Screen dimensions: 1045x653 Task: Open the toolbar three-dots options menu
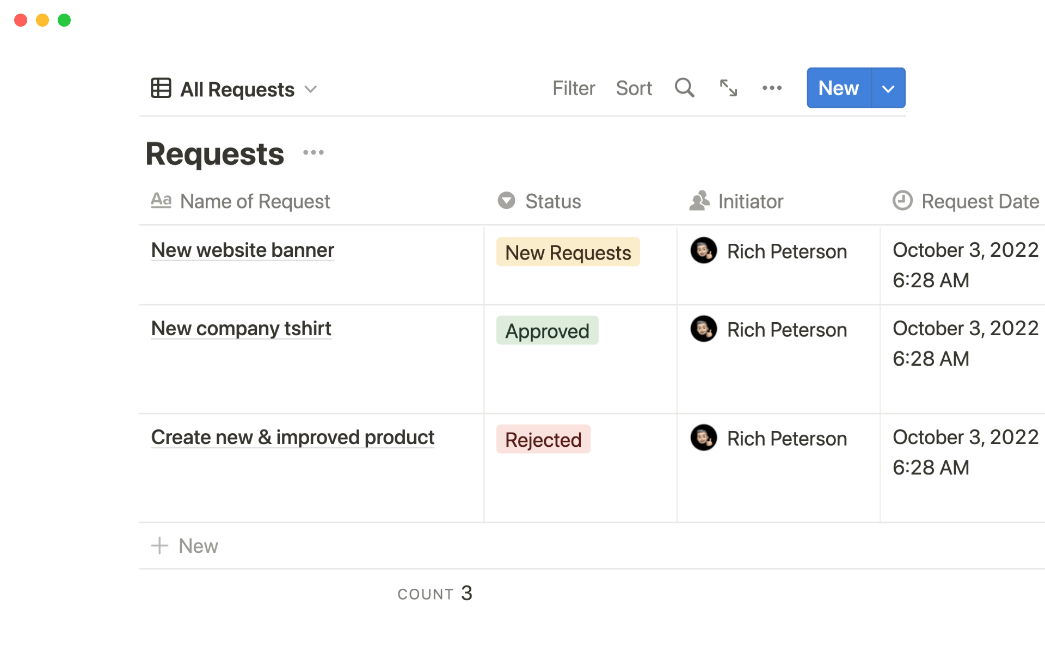click(x=772, y=88)
